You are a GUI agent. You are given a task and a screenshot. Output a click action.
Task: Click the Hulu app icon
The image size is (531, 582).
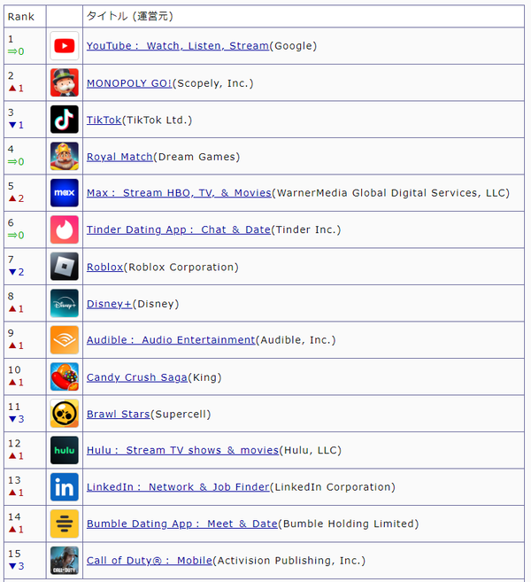pyautogui.click(x=64, y=450)
